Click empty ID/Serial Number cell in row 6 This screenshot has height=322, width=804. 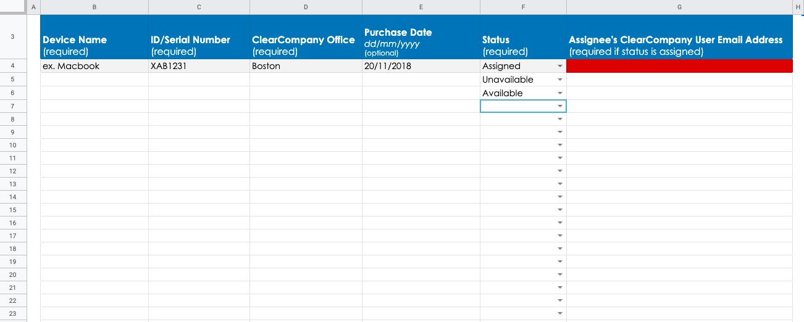(199, 93)
